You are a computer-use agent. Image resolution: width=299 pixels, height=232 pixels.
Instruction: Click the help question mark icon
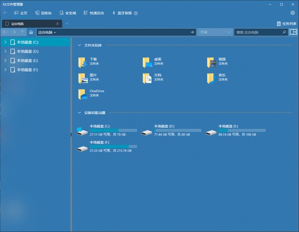click(136, 13)
